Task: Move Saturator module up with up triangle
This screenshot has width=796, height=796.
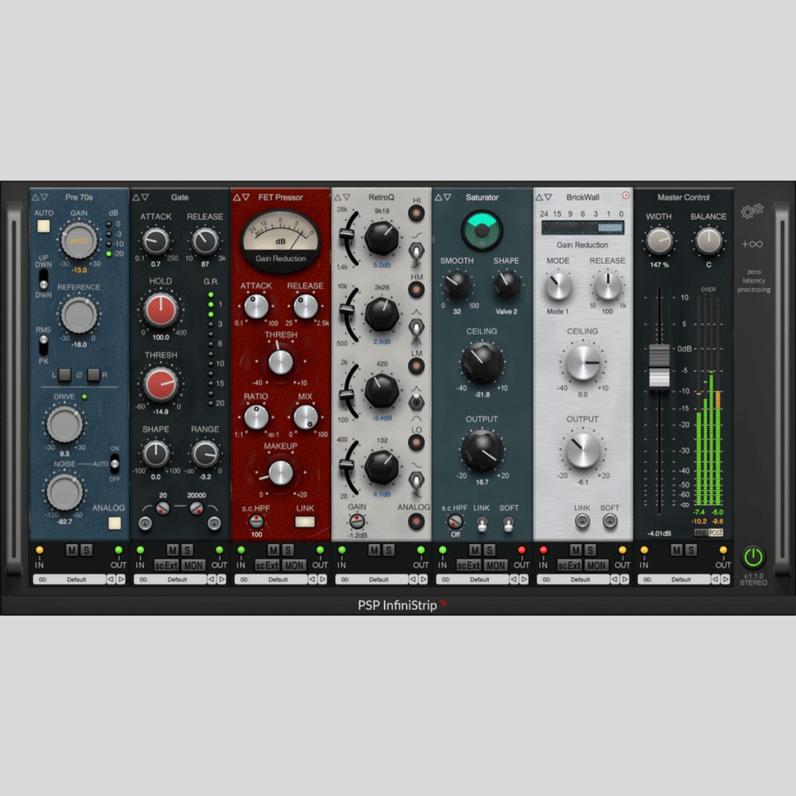Action: [438, 197]
